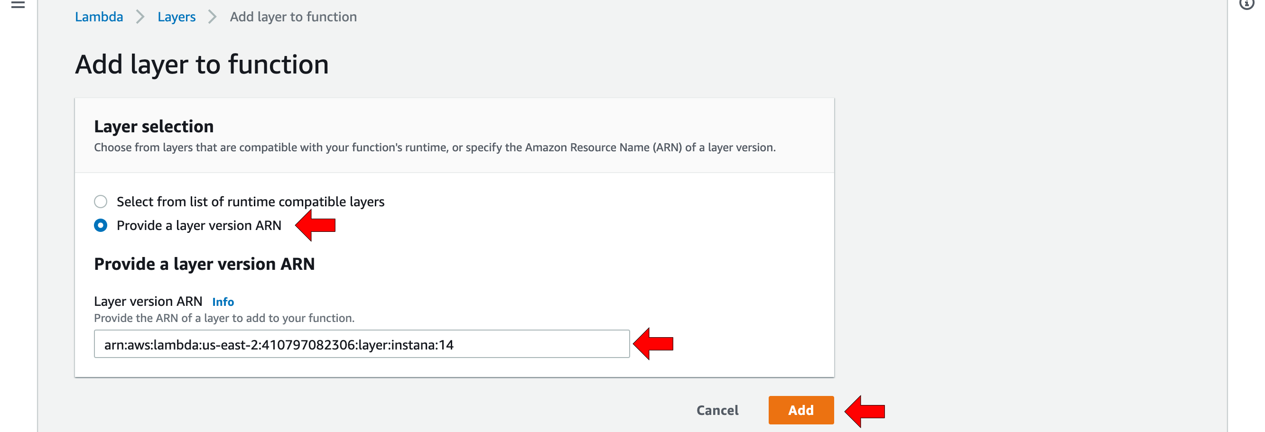
Task: Click the red arrow next to the ARN field
Action: [x=653, y=344]
